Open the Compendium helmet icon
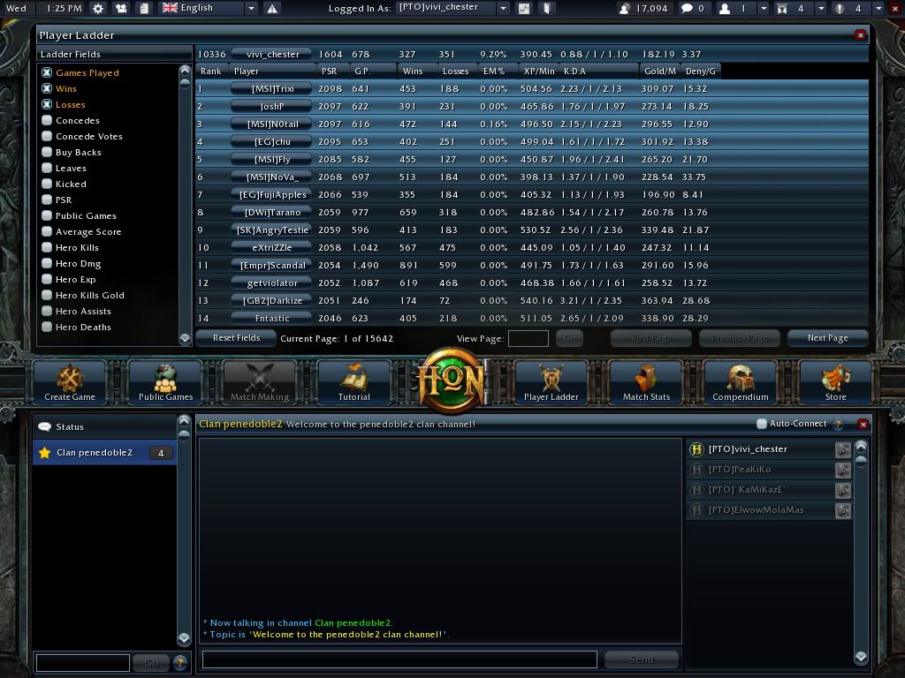905x678 pixels. pos(741,381)
